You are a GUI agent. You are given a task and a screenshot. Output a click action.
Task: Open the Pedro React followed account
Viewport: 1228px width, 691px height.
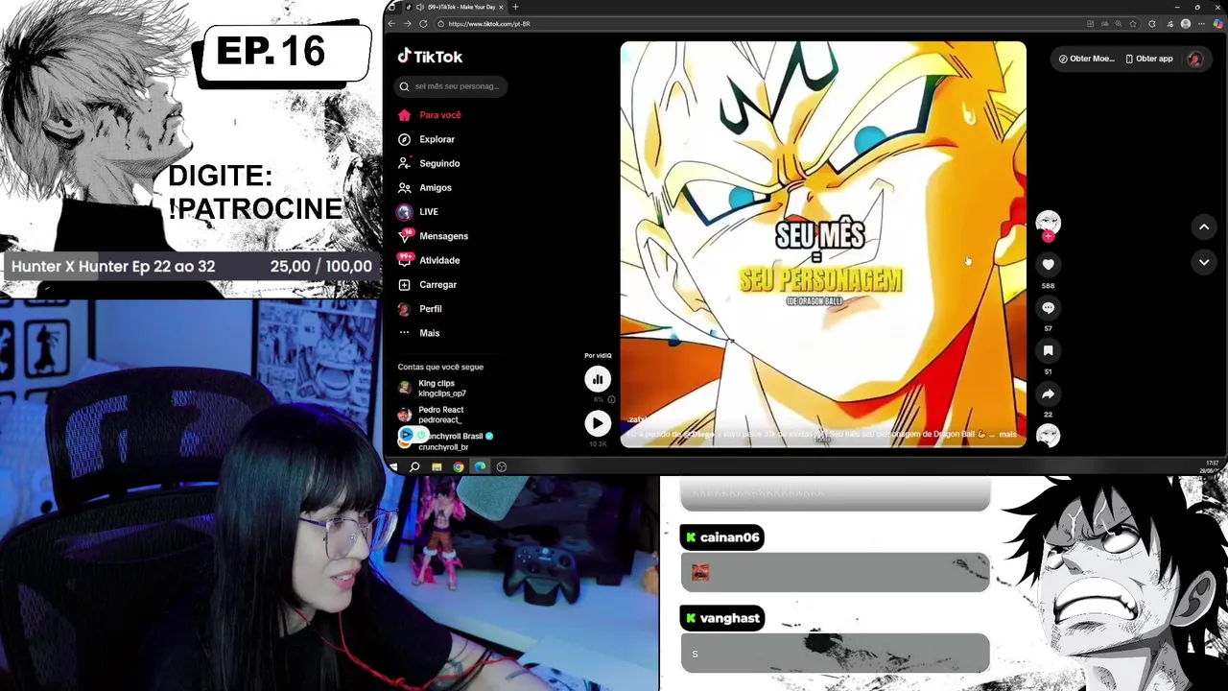tap(432, 415)
